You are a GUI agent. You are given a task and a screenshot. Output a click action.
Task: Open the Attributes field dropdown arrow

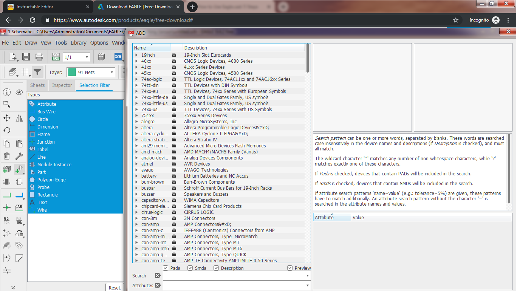[308, 286]
